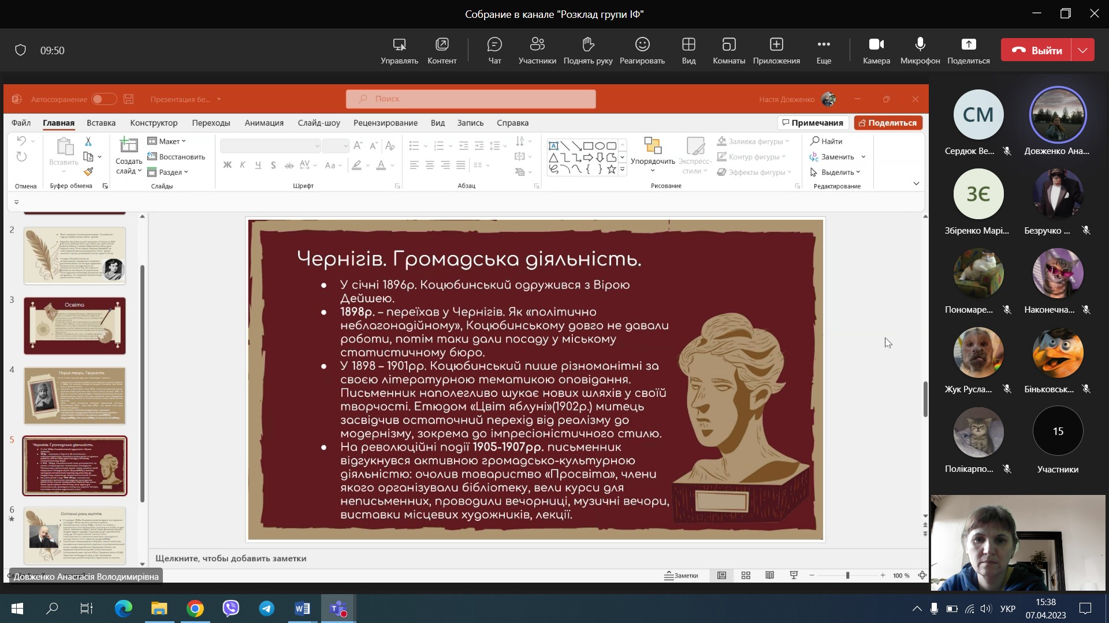Open the Teams Chat panel
The image size is (1109, 623).
click(494, 50)
